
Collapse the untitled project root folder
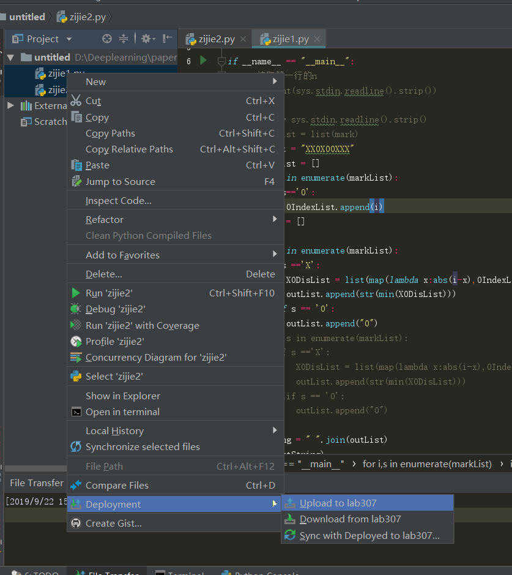pos(10,58)
